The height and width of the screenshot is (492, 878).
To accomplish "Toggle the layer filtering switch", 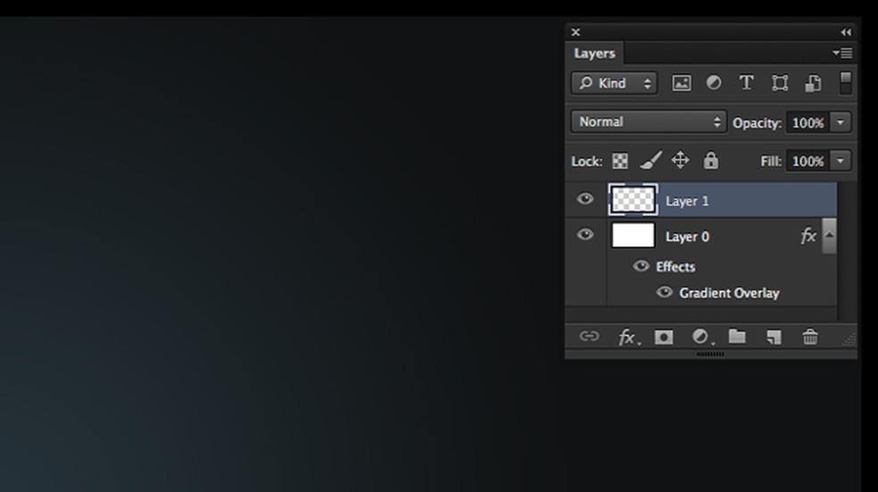I will [x=846, y=83].
